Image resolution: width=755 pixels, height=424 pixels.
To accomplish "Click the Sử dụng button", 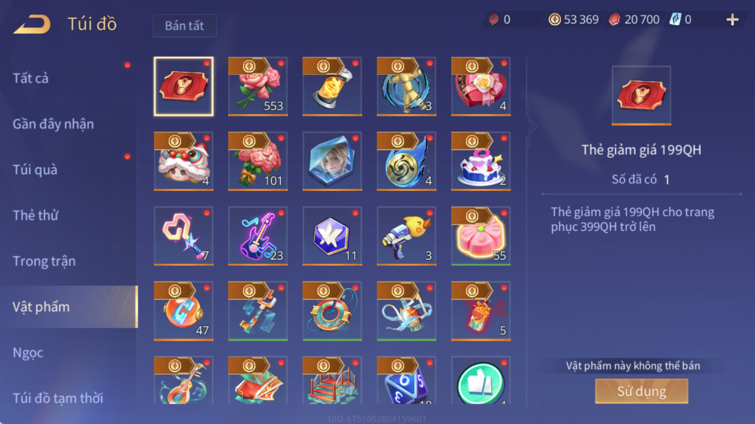I will pyautogui.click(x=642, y=391).
